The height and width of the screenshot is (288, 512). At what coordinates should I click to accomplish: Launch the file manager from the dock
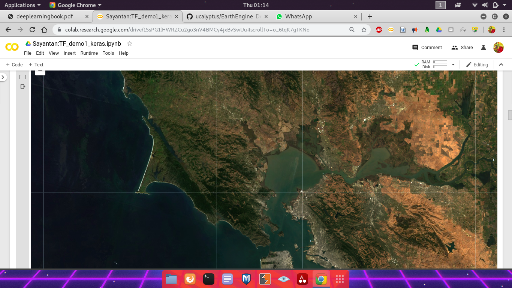171,279
